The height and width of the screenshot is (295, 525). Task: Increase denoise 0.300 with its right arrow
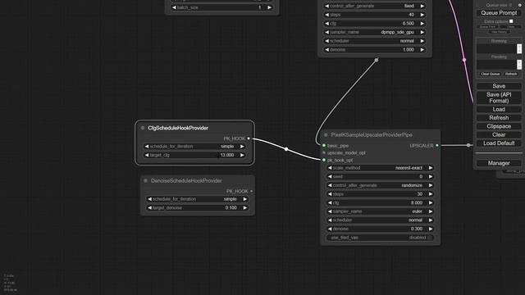pos(431,229)
